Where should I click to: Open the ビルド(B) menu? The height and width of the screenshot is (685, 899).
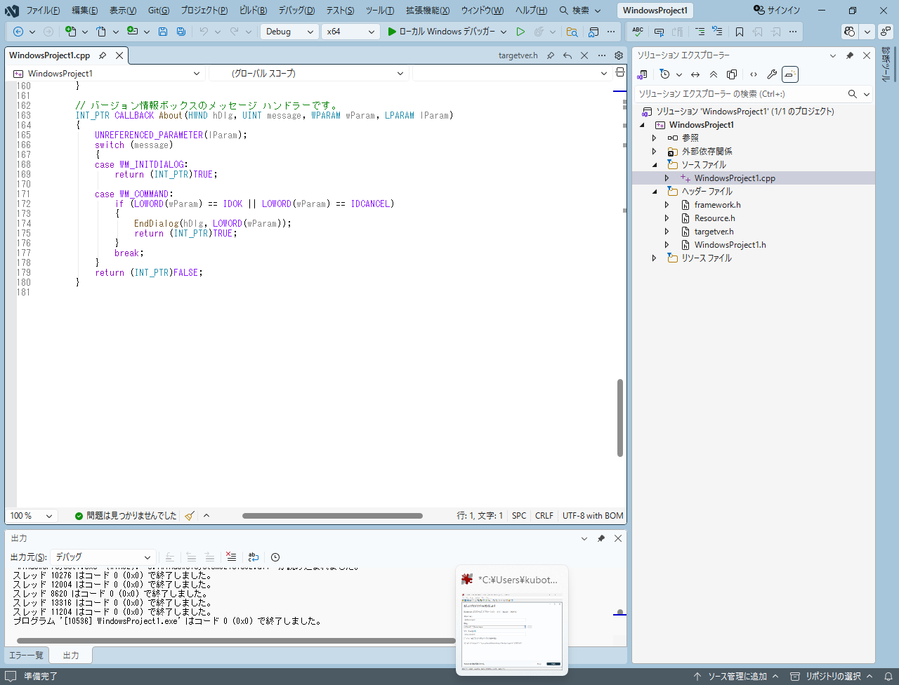click(253, 11)
